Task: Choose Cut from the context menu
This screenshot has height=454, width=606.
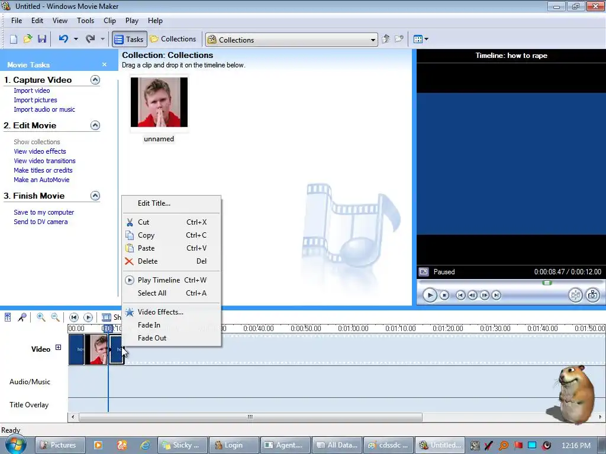Action: [x=171, y=222]
